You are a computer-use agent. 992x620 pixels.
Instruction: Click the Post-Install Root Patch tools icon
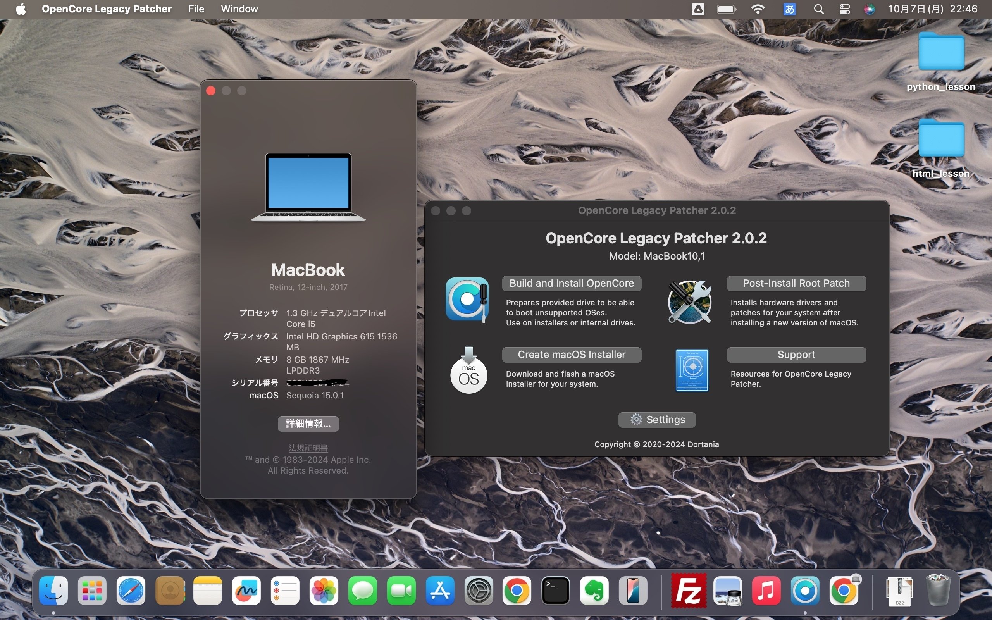click(690, 302)
